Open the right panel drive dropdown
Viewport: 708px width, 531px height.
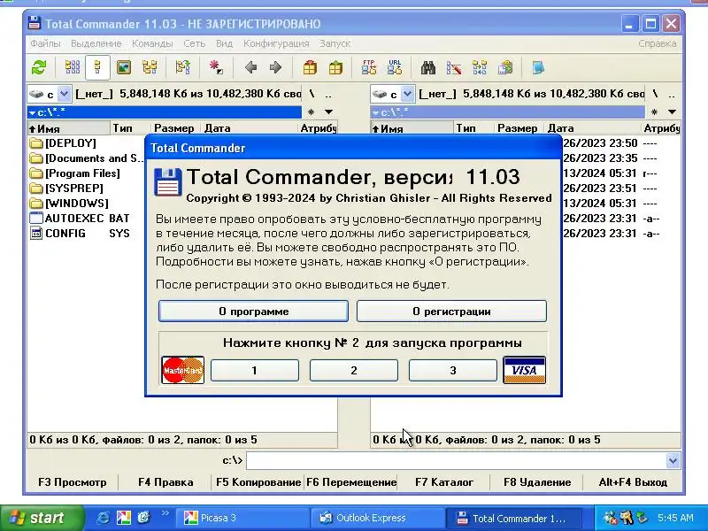[407, 94]
